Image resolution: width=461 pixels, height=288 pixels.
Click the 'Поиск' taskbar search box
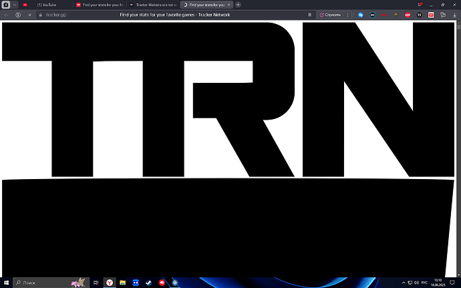pos(51,283)
